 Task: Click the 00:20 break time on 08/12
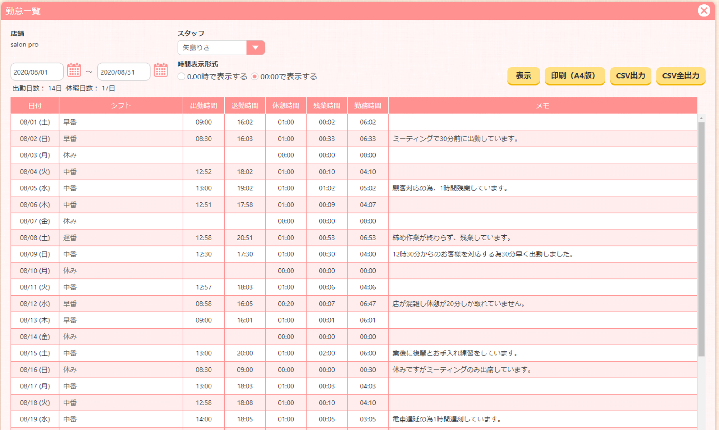[x=286, y=304]
